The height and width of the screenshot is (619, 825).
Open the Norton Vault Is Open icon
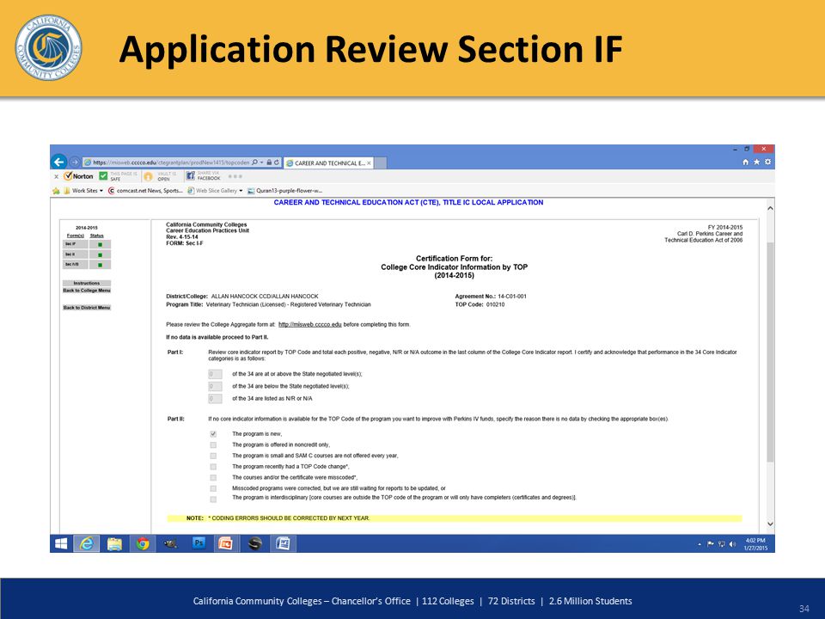[149, 176]
